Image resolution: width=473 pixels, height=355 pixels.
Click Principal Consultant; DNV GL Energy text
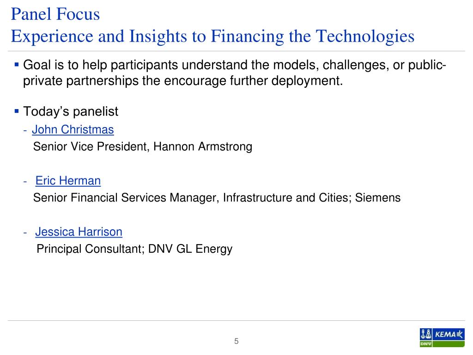(134, 249)
